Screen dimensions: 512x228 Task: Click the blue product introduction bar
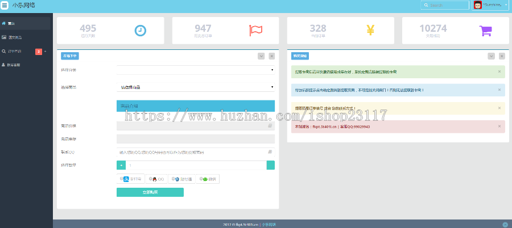click(x=196, y=106)
